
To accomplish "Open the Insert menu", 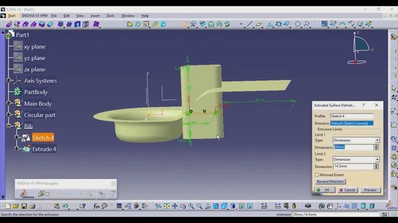I will pos(95,15).
